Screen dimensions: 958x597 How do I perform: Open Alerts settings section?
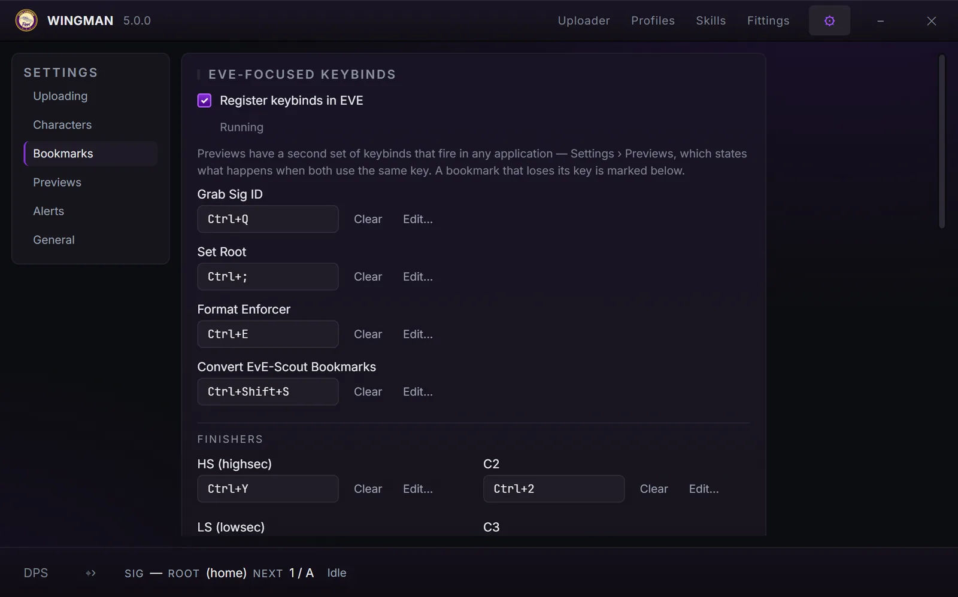coord(90,211)
